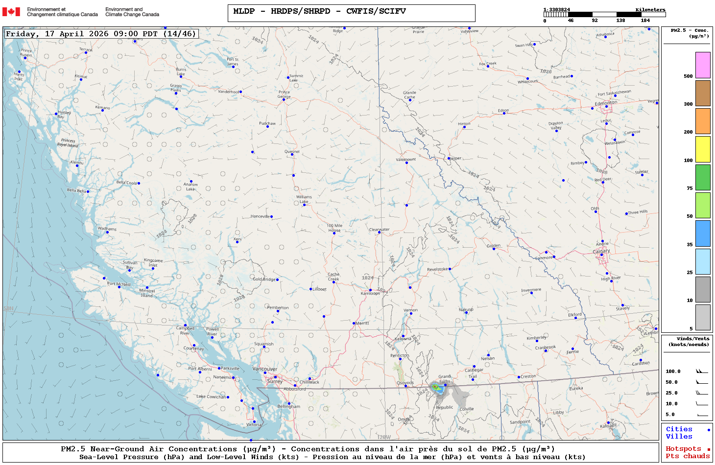715x465 pixels.
Task: Select the dark green 75 concentration swatch
Action: click(703, 177)
